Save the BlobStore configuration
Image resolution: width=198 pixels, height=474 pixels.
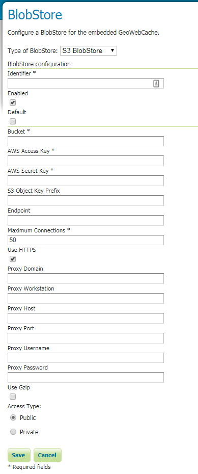pyautogui.click(x=19, y=455)
